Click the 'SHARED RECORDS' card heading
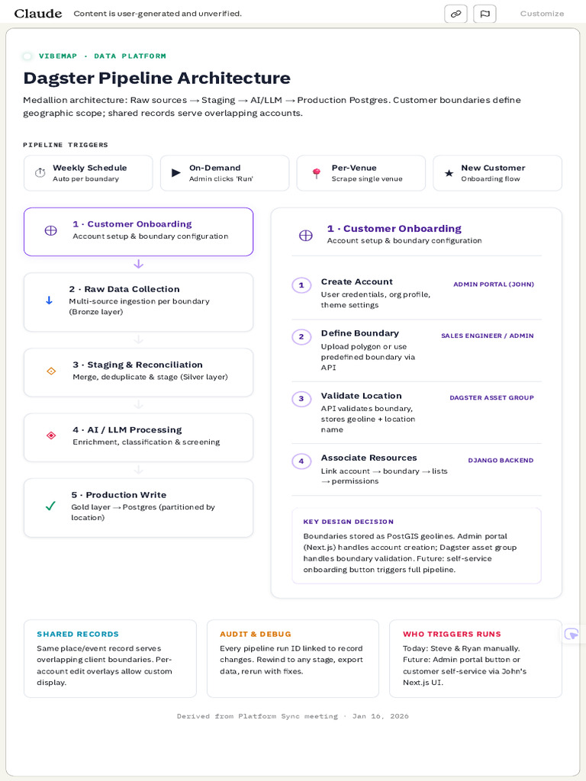The width and height of the screenshot is (586, 781). point(78,634)
